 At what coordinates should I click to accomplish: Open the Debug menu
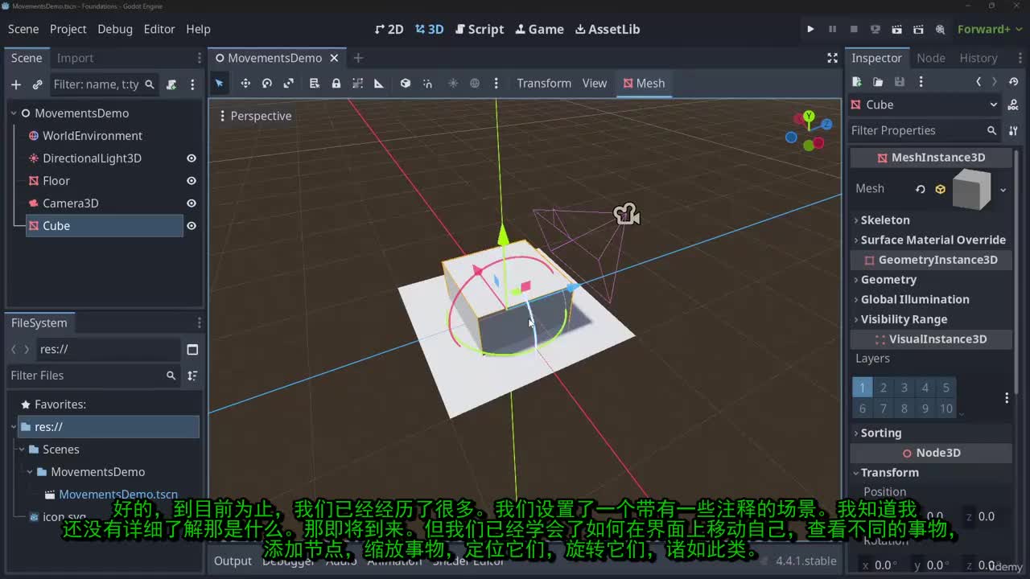click(x=115, y=29)
